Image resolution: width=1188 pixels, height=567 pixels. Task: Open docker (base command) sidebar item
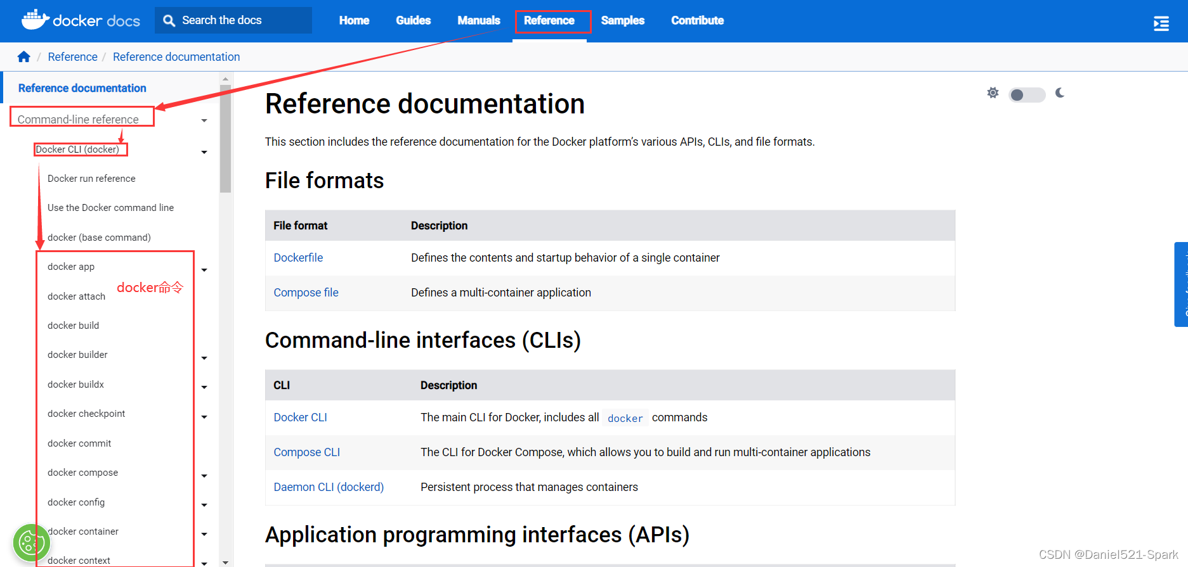point(99,238)
